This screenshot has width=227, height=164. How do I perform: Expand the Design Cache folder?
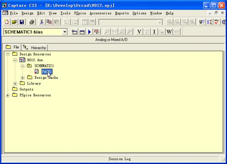[23, 78]
